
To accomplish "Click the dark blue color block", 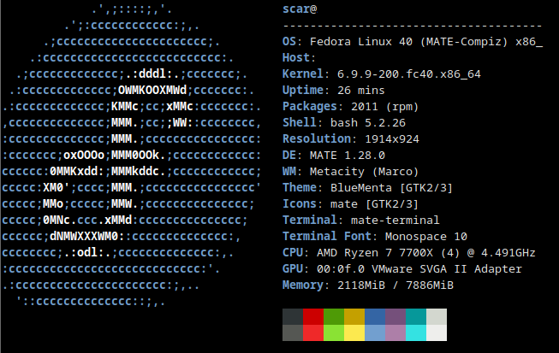I will (x=375, y=316).
